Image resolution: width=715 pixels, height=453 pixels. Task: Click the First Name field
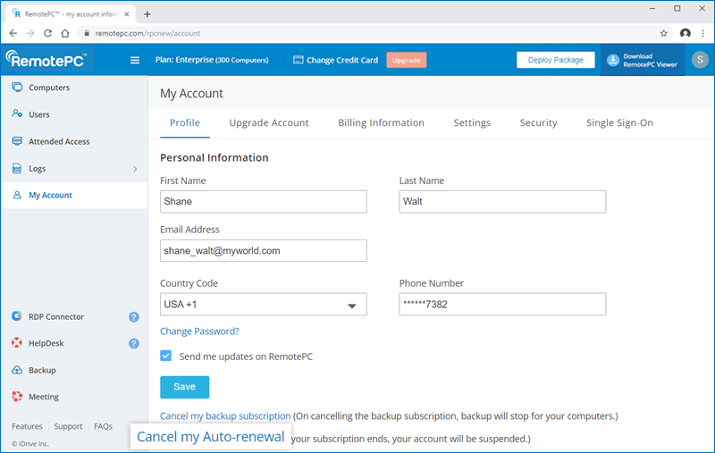pyautogui.click(x=264, y=201)
